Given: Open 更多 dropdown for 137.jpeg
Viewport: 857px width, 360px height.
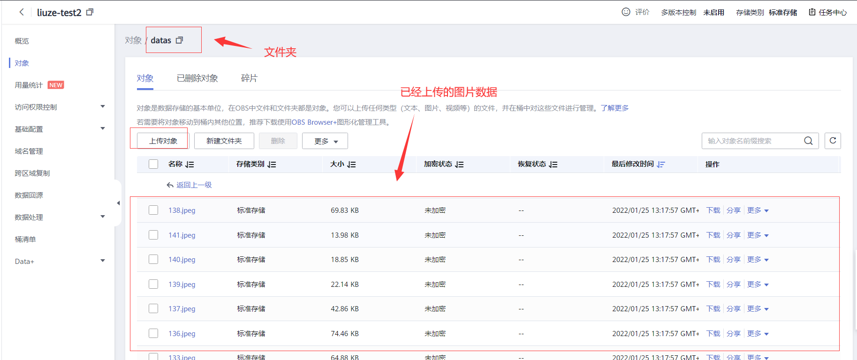Looking at the screenshot, I should (x=758, y=309).
